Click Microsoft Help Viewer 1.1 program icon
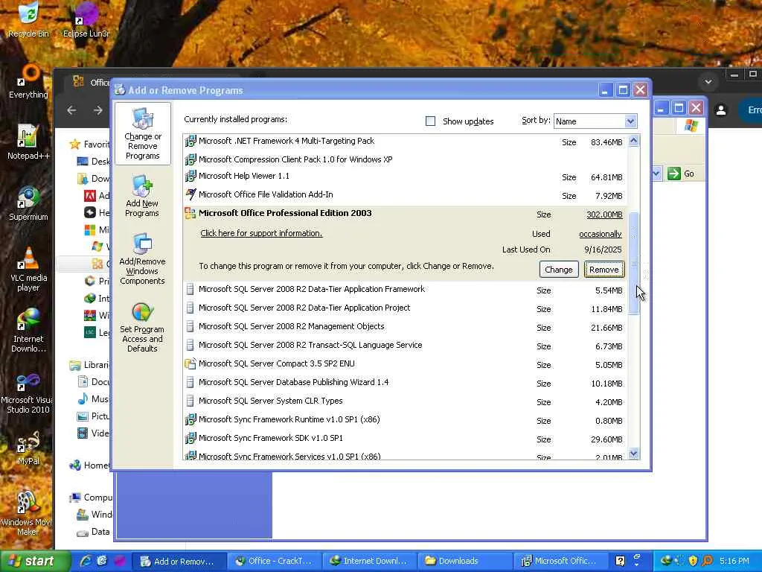The height and width of the screenshot is (572, 762). coord(190,176)
